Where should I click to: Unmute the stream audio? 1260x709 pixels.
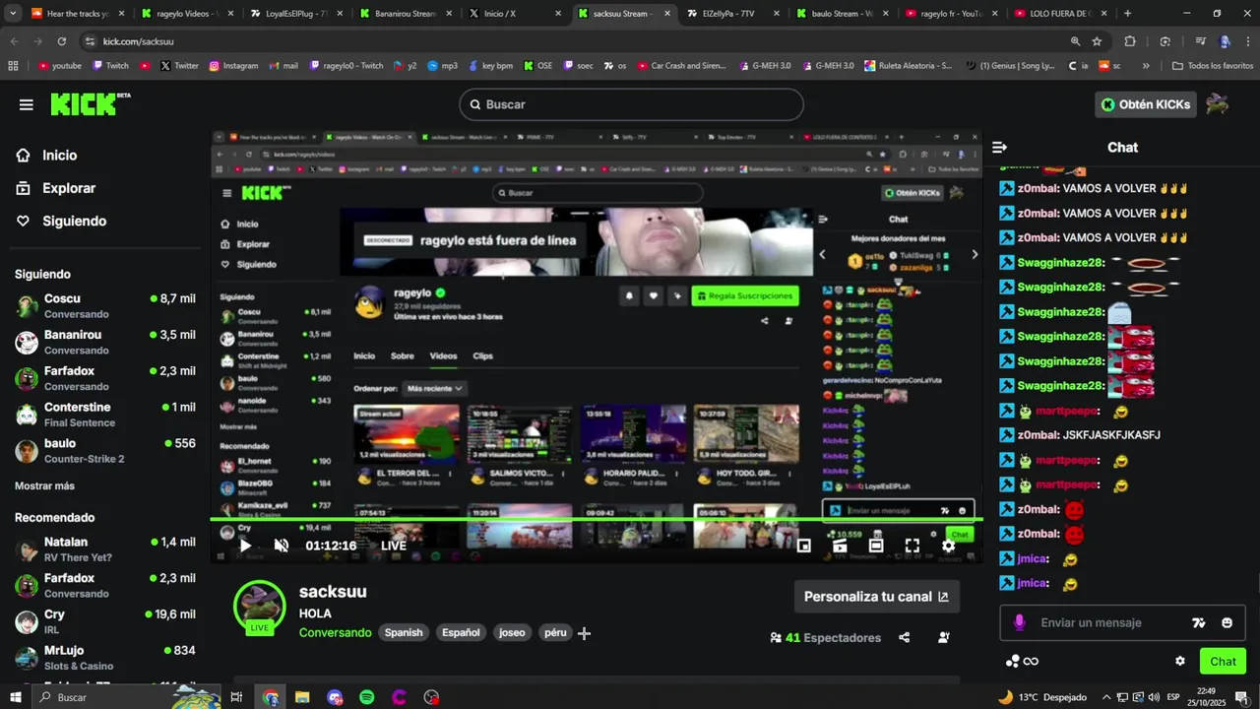[x=282, y=546]
